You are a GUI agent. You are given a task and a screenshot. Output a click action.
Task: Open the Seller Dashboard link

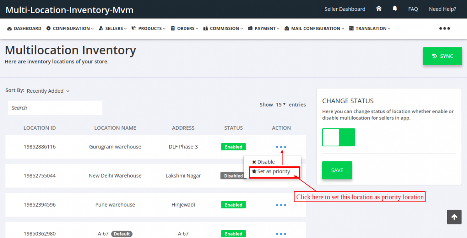pyautogui.click(x=345, y=9)
